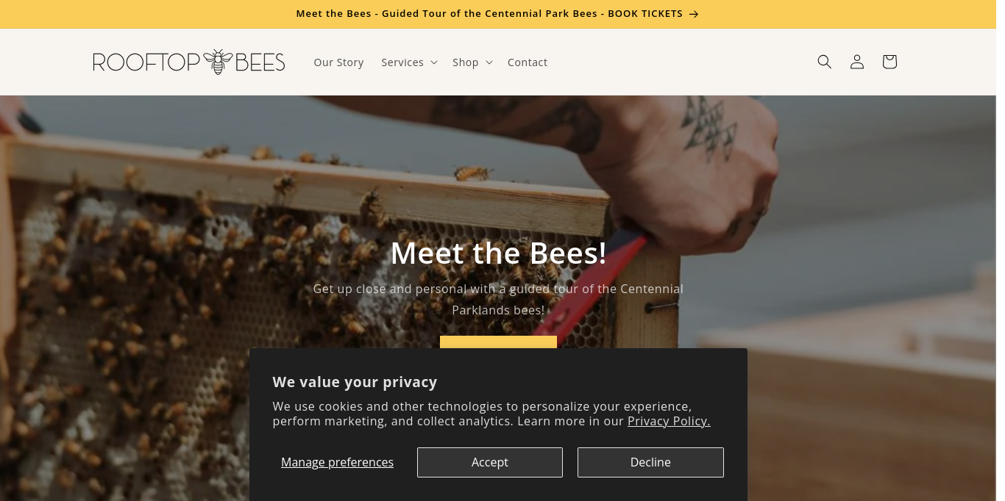Click the "We value your privacy" heading
This screenshot has height=501, width=1005.
(x=355, y=382)
